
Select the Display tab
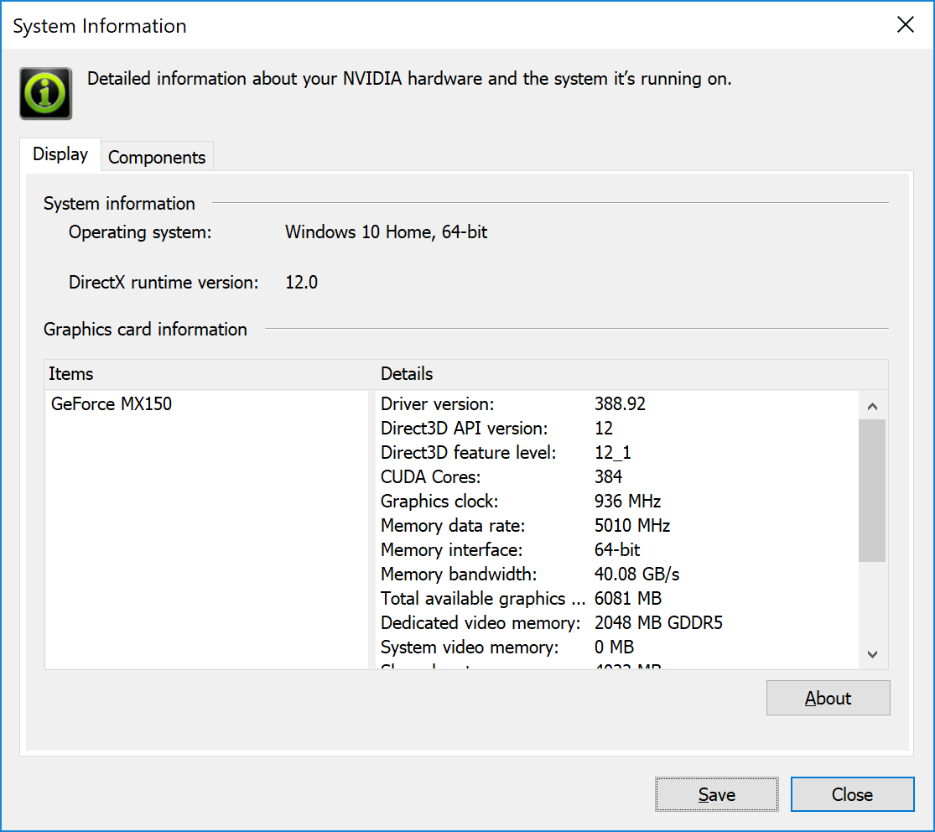[60, 154]
